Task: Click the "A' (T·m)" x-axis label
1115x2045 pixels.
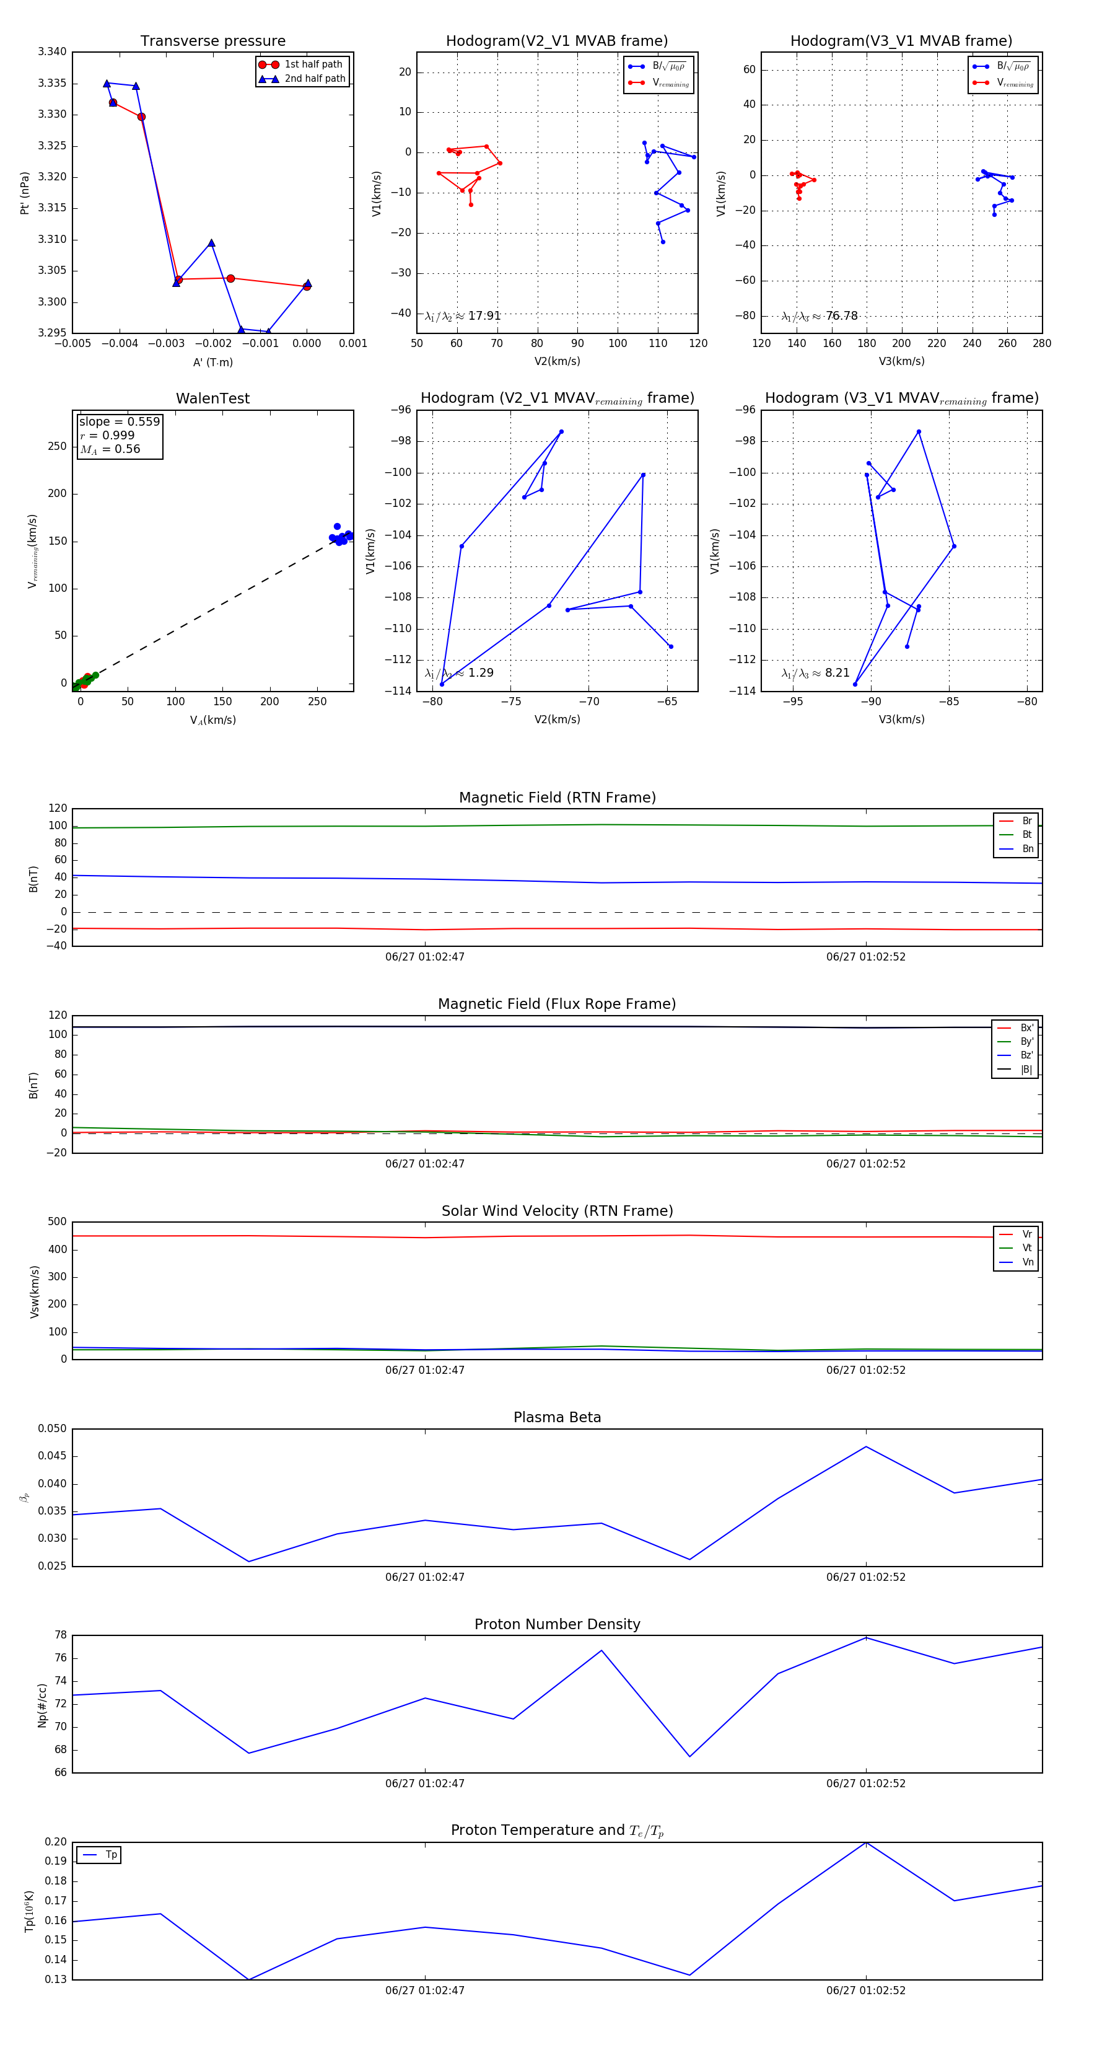Action: (212, 362)
